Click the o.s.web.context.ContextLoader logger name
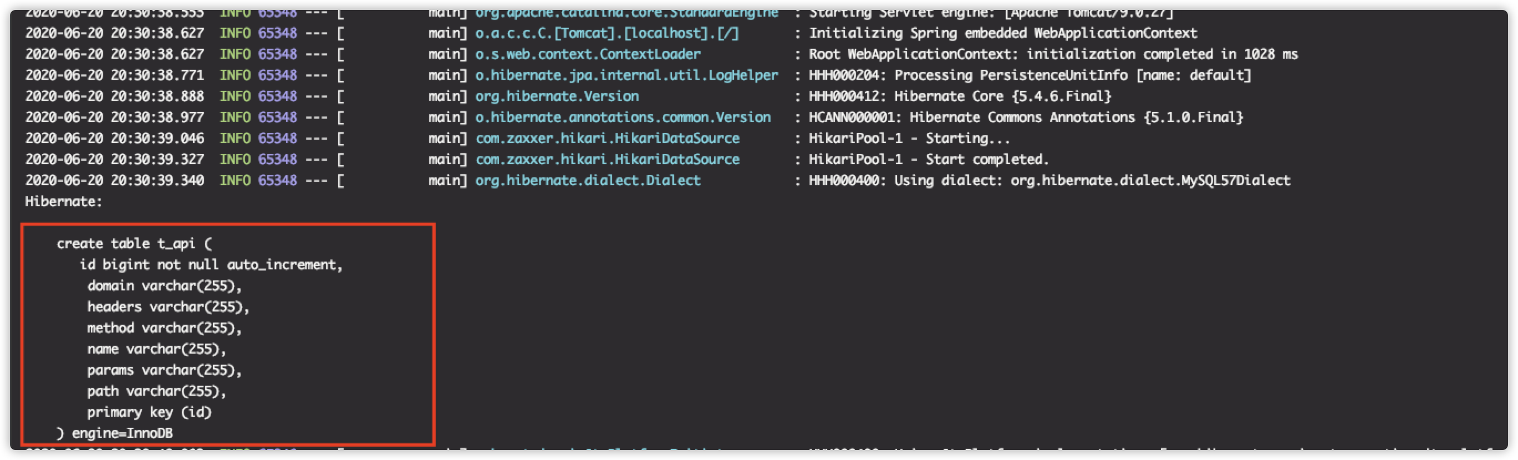 588,54
